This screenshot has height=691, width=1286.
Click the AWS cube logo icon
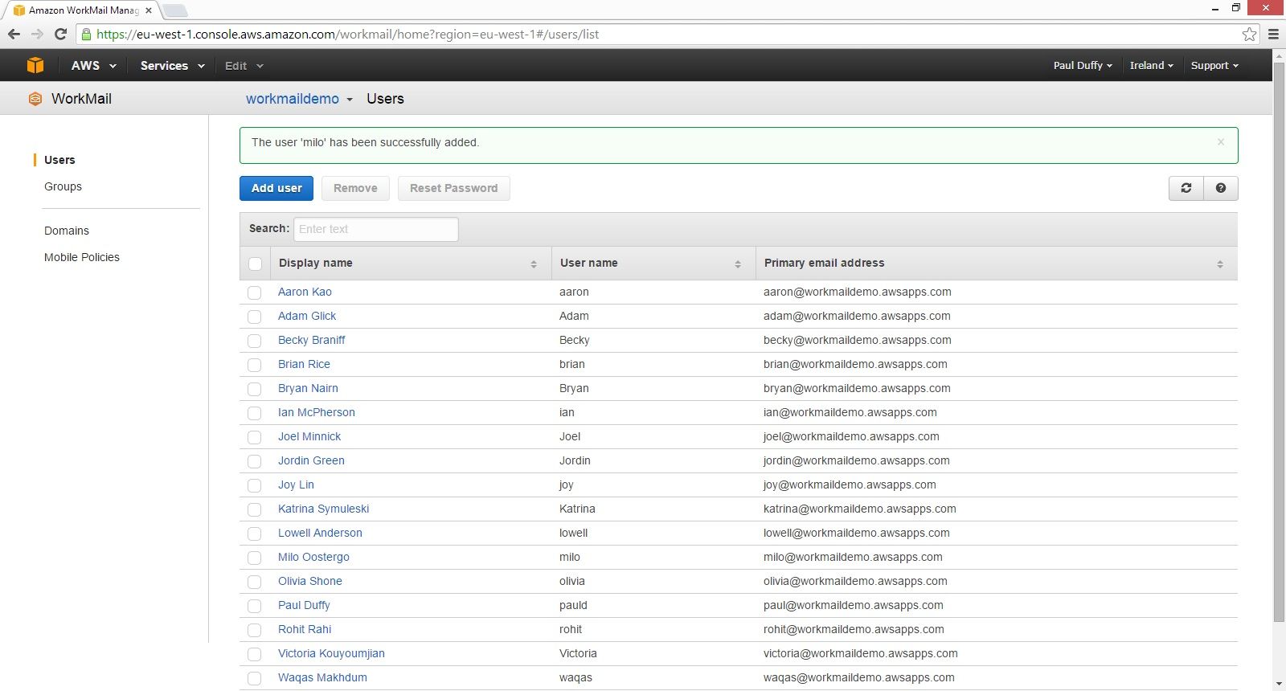[x=35, y=65]
